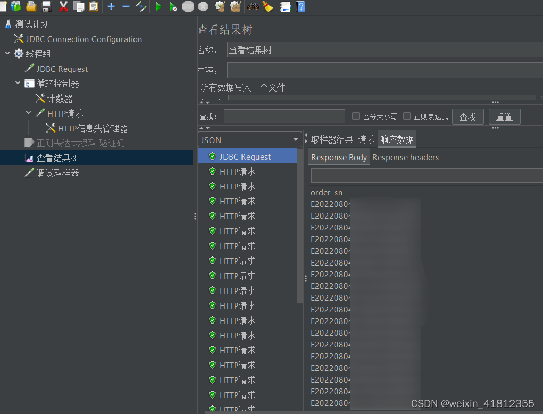Stop the running test using the Stop icon
The image size is (543, 414).
187,6
